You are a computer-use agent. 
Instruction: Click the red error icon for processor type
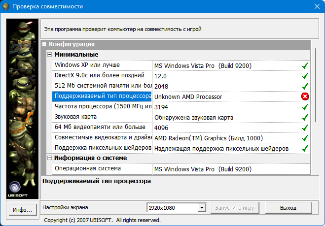305,97
